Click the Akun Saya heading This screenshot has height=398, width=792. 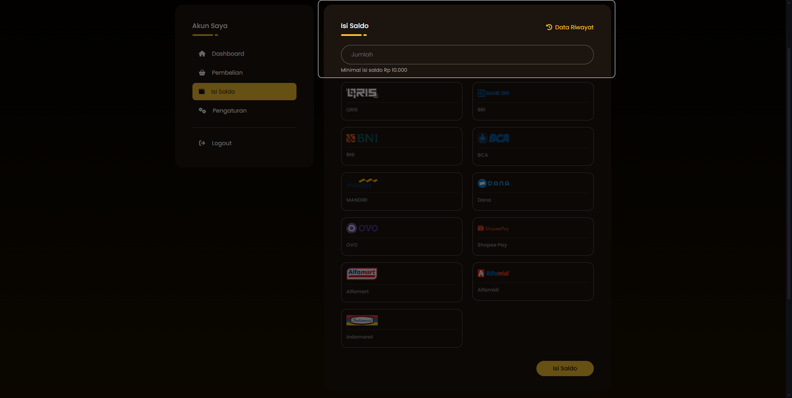pyautogui.click(x=210, y=26)
